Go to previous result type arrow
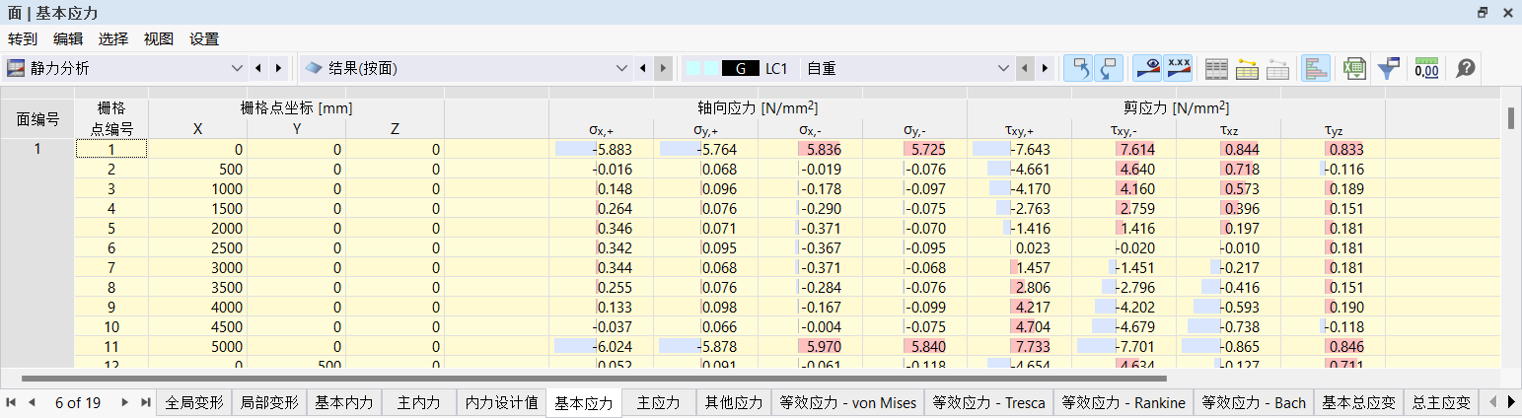 point(643,68)
